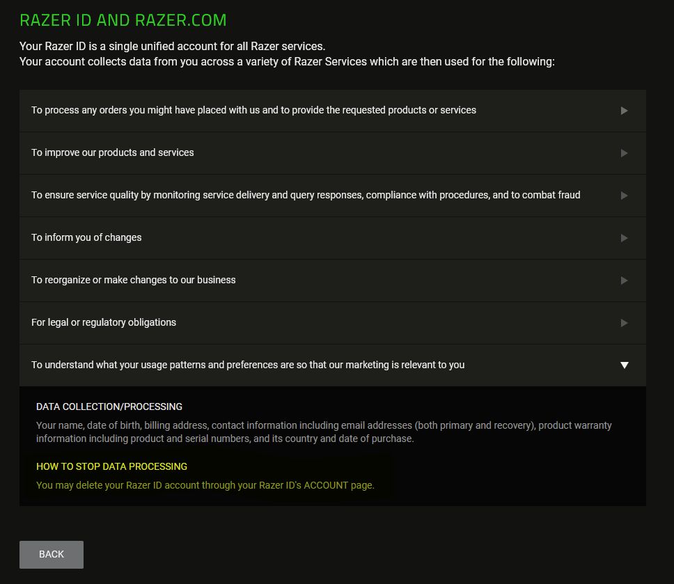This screenshot has height=584, width=674.
Task: Expand the legal or regulatory obligations arrow
Action: (x=624, y=323)
